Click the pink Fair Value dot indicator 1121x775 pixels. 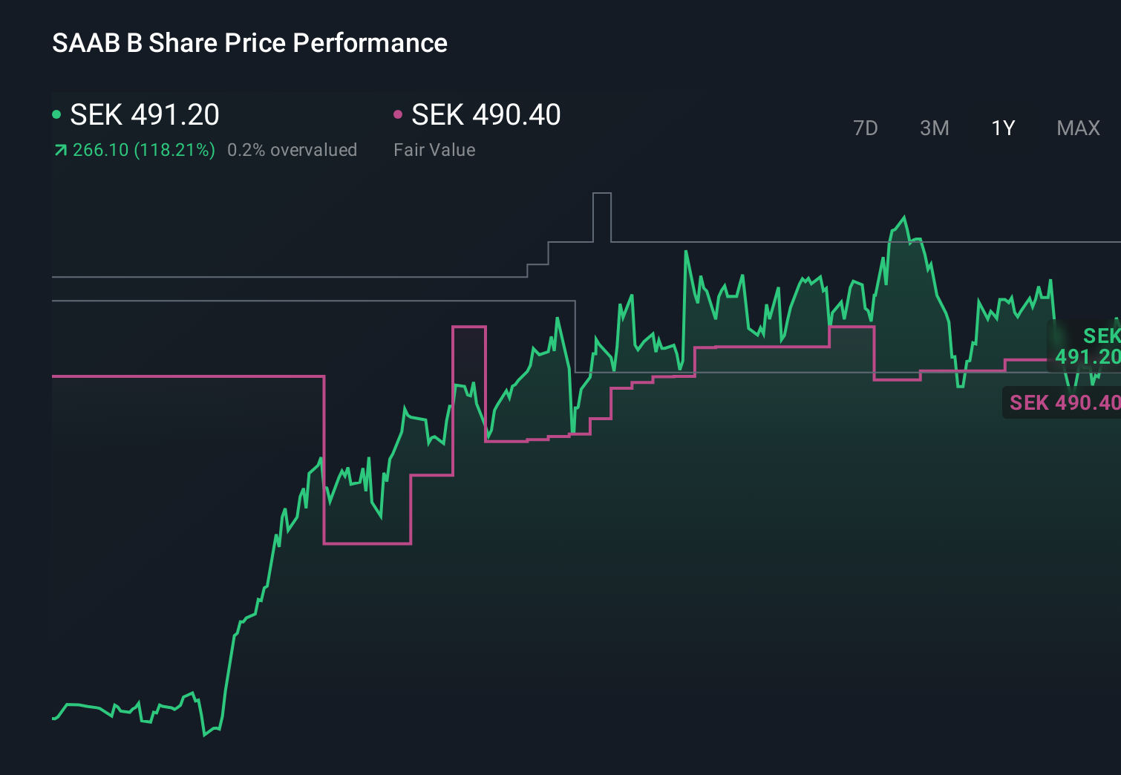point(398,114)
